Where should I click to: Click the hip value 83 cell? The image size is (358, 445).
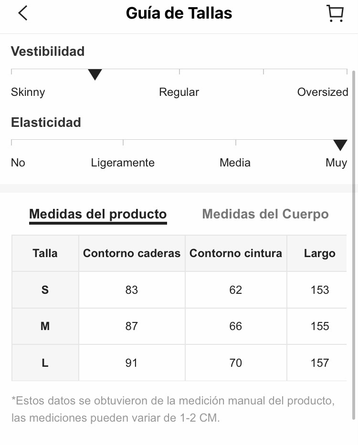coord(132,290)
